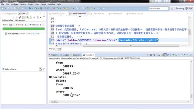Remove launch icon in Console toolbar

[x=151, y=55]
